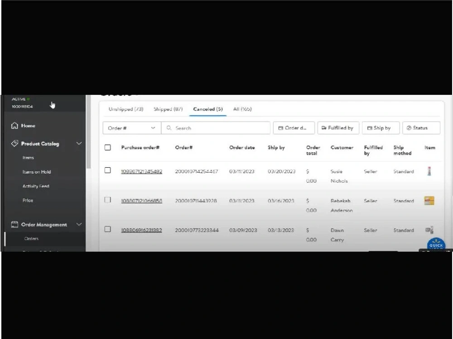Click the Customer column header
The image size is (453, 339).
coord(342,147)
